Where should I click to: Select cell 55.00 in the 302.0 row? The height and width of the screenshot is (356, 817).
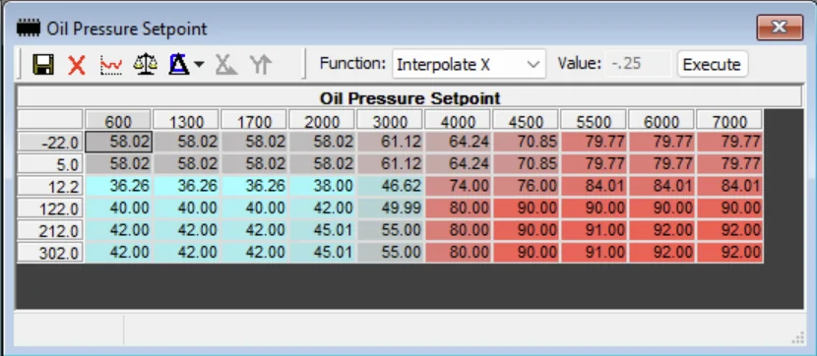pos(390,253)
